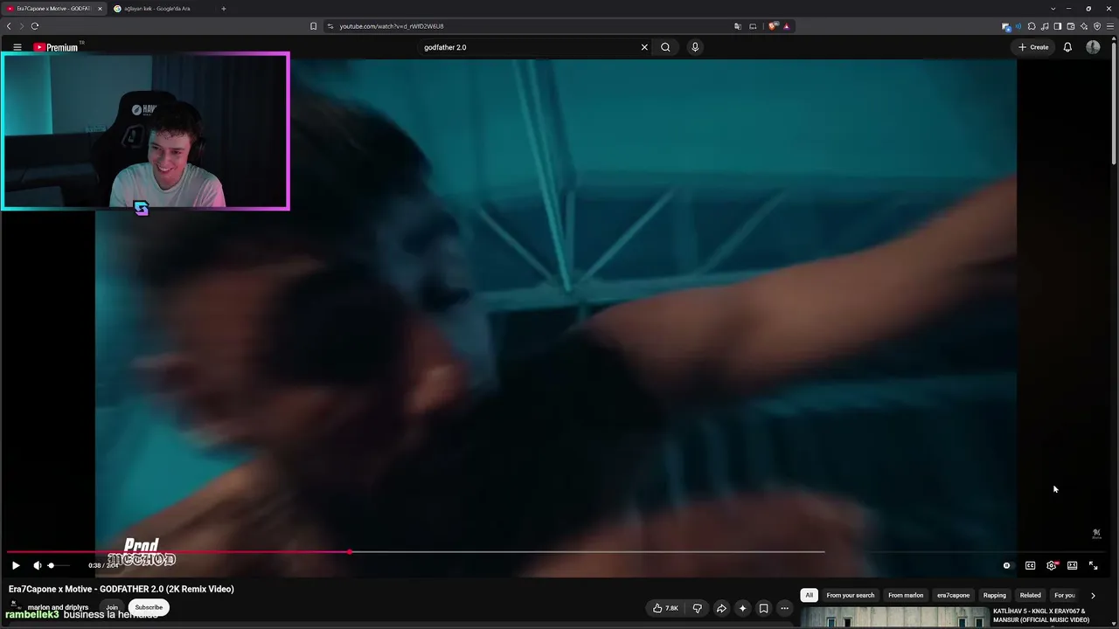1119x629 pixels.
Task: Open the KATLİHAV 5 video thumbnail
Action: [893, 618]
